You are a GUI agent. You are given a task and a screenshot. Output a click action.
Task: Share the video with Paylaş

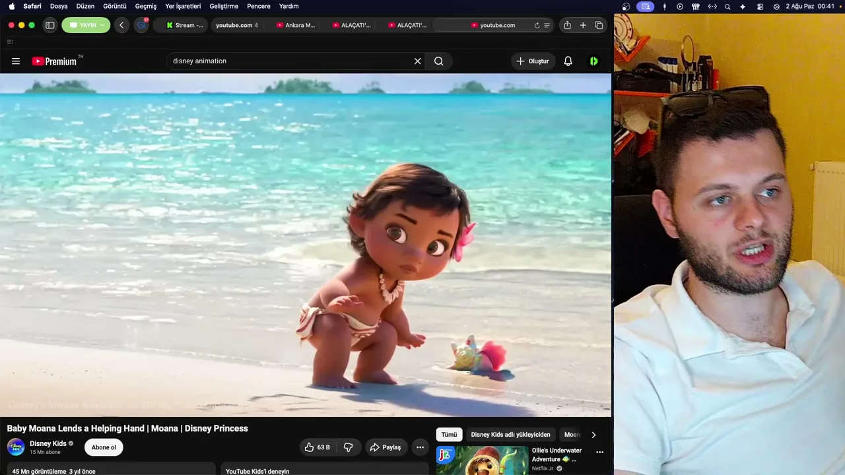[386, 447]
